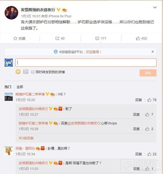
Task: Open the 熊猫炉石第二菜李博 commenter profile link
Action: coord(30,94)
